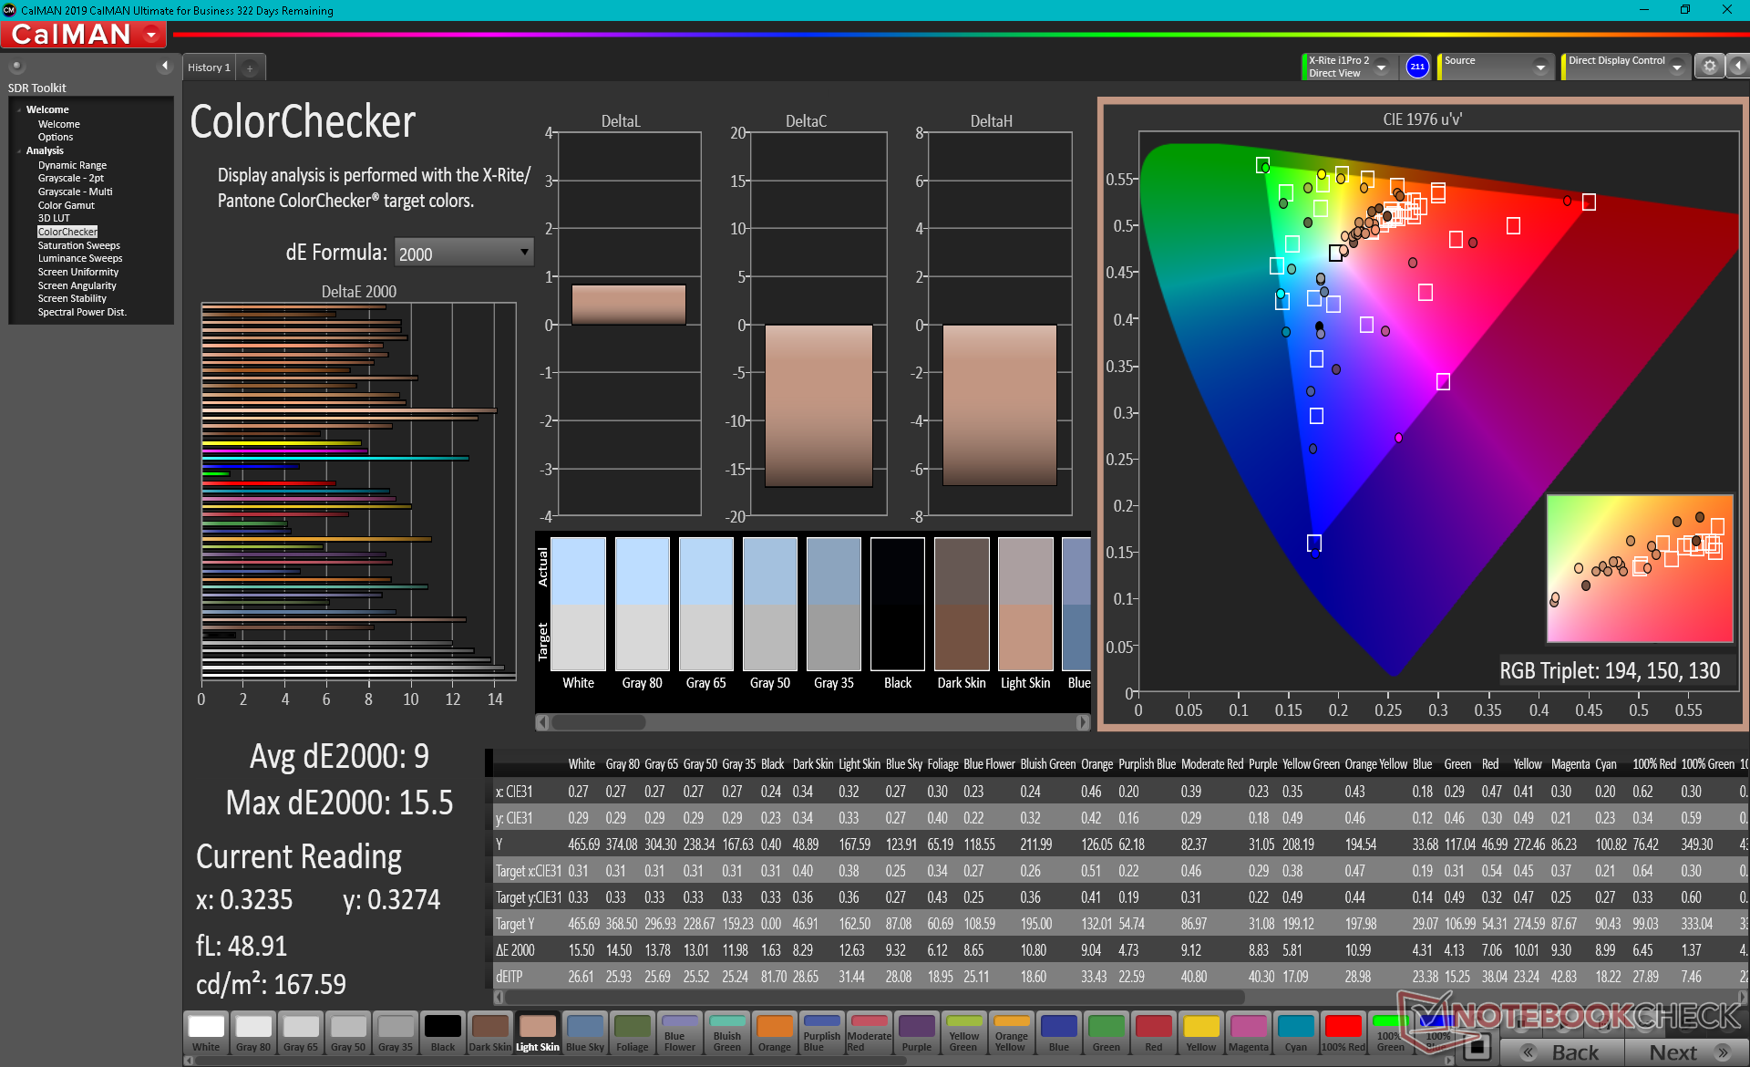
Task: Open the dE Formula dropdown
Action: (464, 253)
